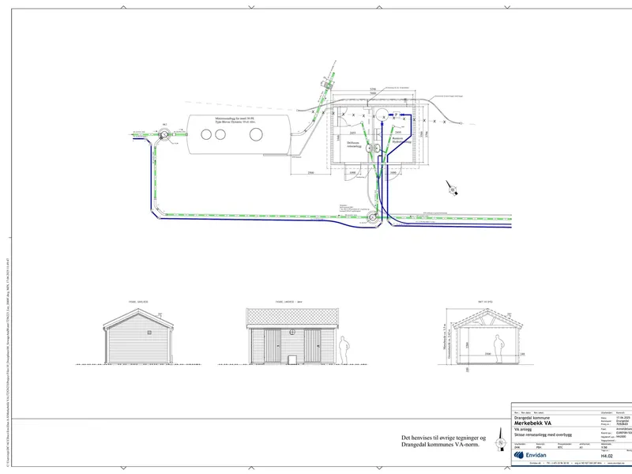Viewport: 632px width, 474px height.
Task: Click the note line 'Drangedal kommunes VA-norm.'
Action: 440,445
